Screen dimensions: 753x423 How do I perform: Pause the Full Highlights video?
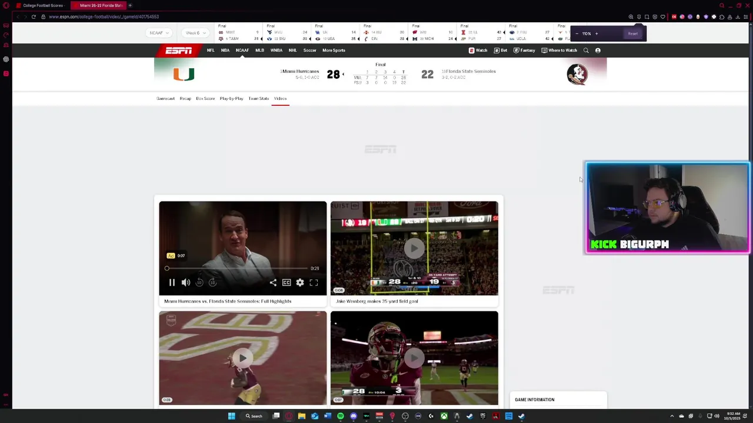(172, 283)
